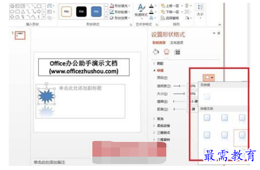Expand the 3-D Rotation (三维旋转) section
The image size is (260, 170).
tap(162, 140)
